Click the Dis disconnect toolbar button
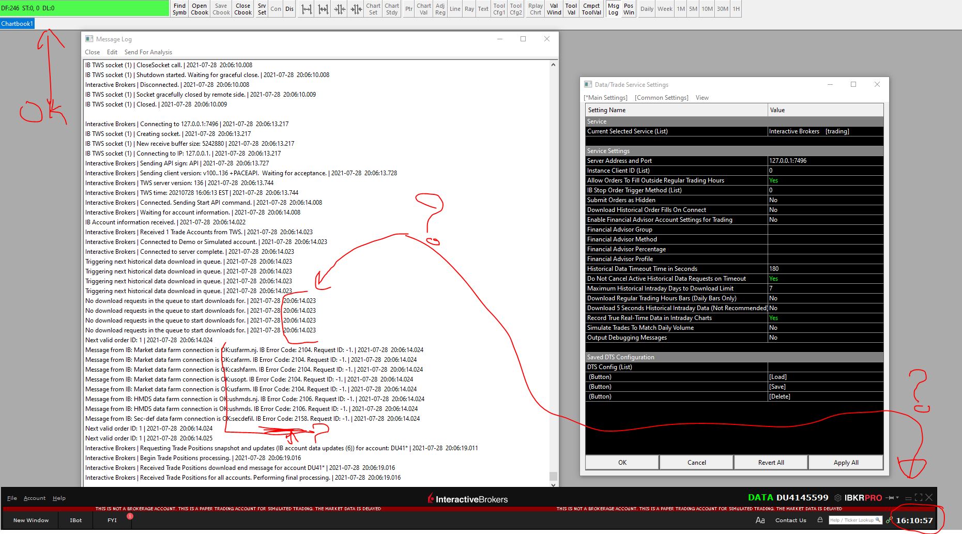The height and width of the screenshot is (534, 962). [x=289, y=9]
